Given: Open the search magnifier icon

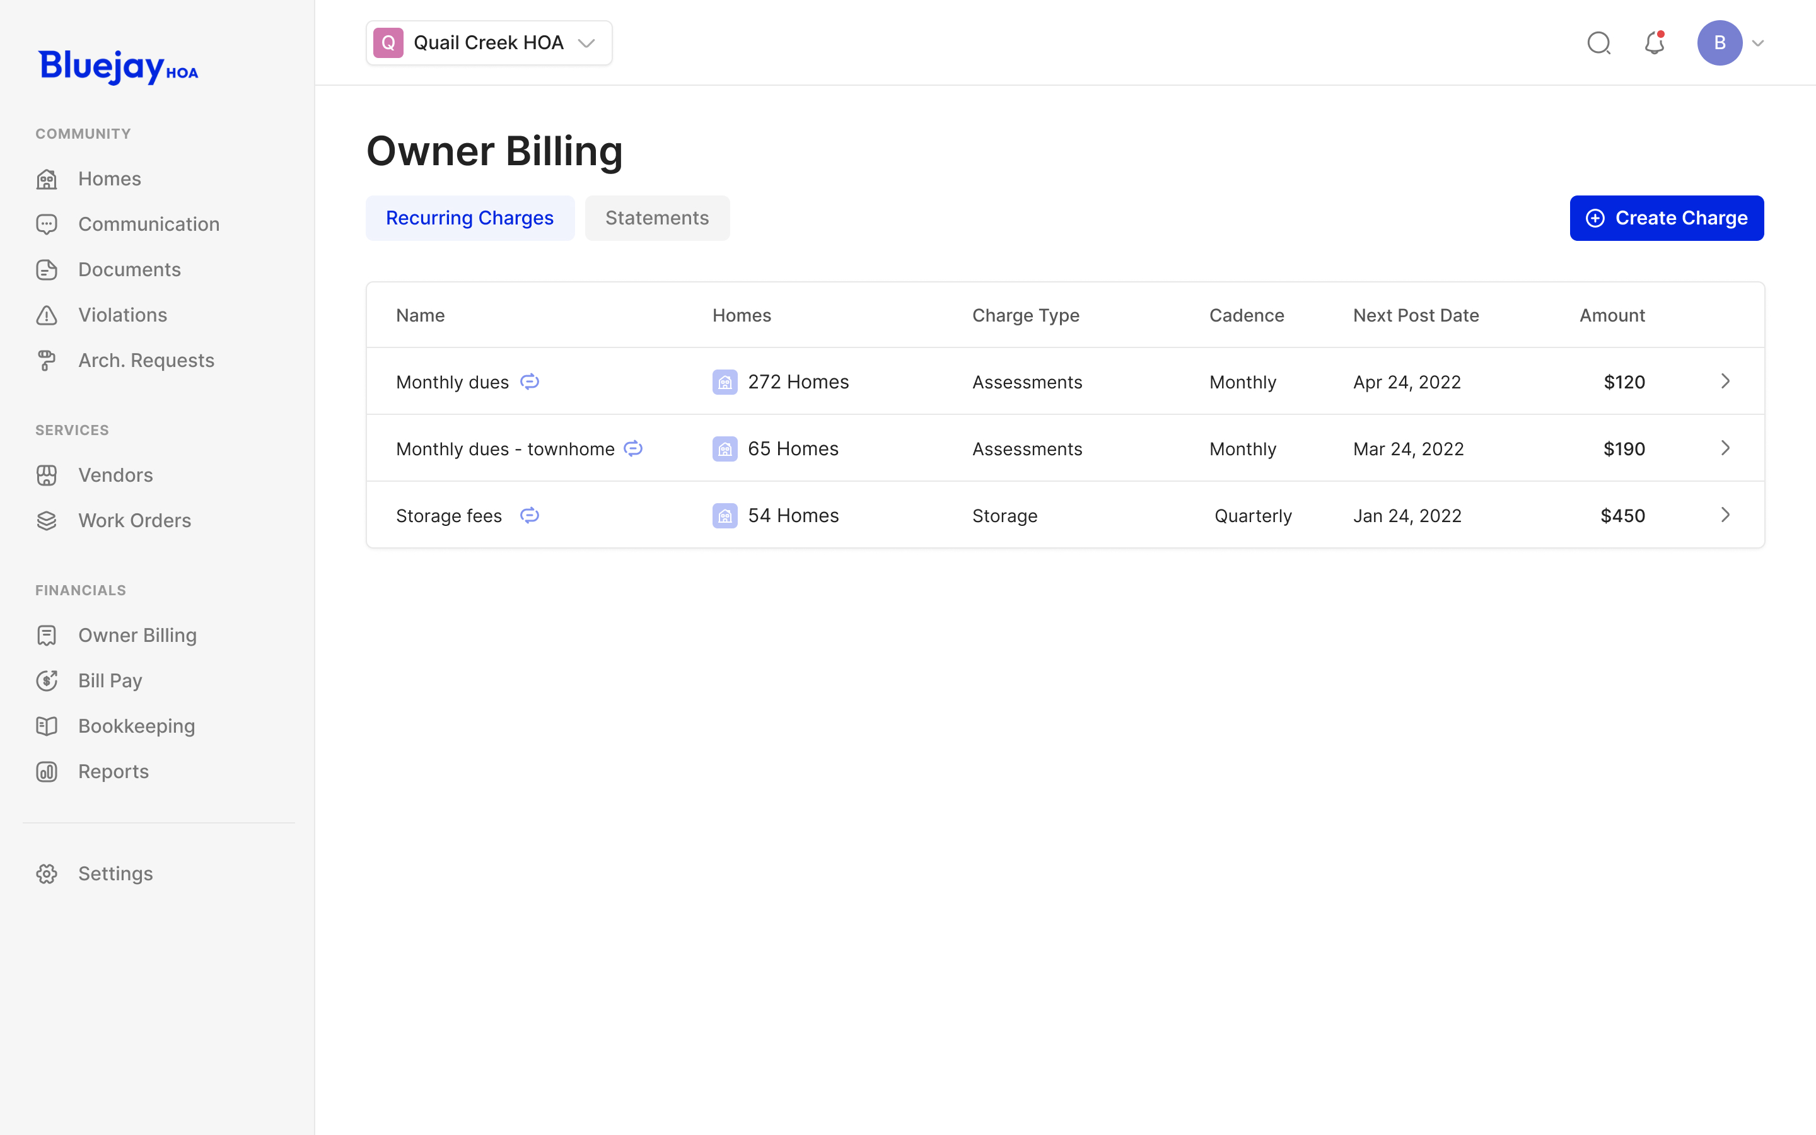Looking at the screenshot, I should click(1598, 43).
